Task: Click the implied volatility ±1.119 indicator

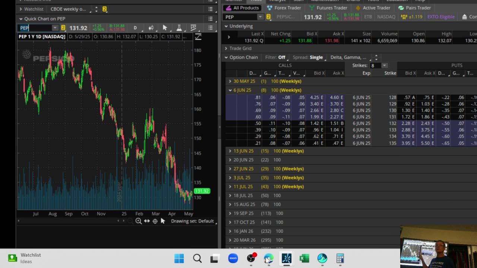Action: point(411,17)
